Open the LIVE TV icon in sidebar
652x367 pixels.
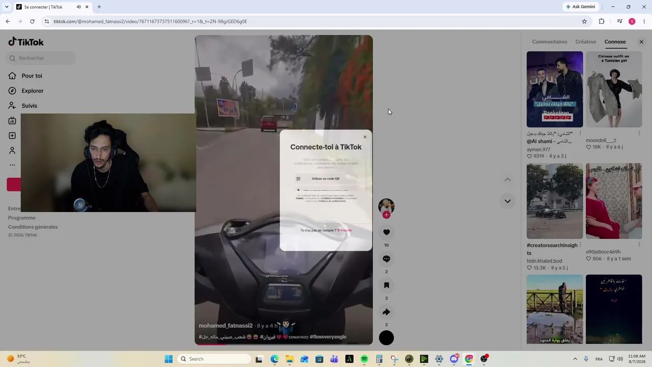tap(12, 121)
